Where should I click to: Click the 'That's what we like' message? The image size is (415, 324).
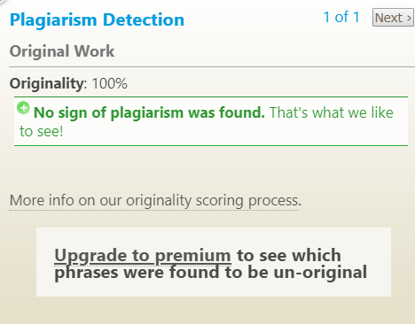click(332, 112)
